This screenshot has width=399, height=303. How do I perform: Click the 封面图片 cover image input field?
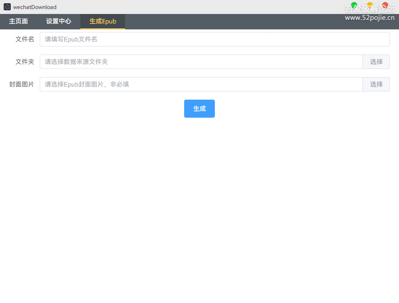click(x=201, y=84)
